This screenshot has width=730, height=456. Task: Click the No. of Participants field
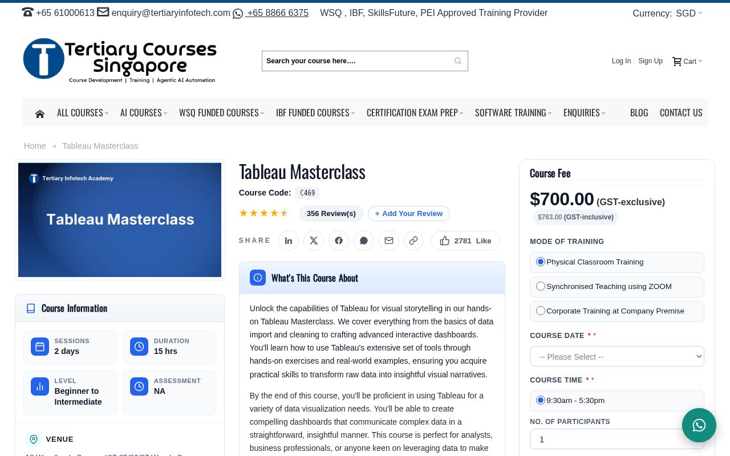[617, 439]
